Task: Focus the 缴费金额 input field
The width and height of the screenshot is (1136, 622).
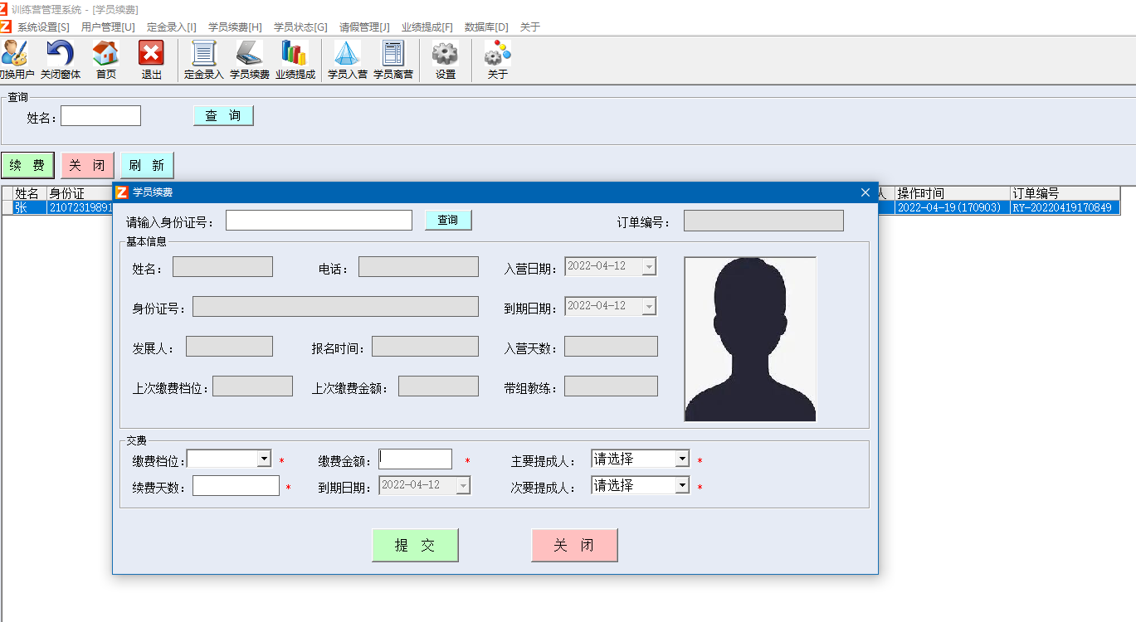Action: click(x=415, y=459)
